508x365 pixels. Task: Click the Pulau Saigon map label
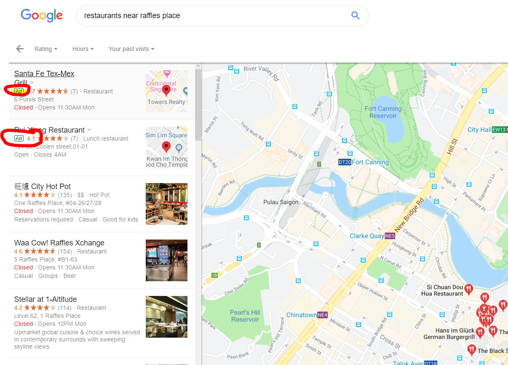point(281,202)
